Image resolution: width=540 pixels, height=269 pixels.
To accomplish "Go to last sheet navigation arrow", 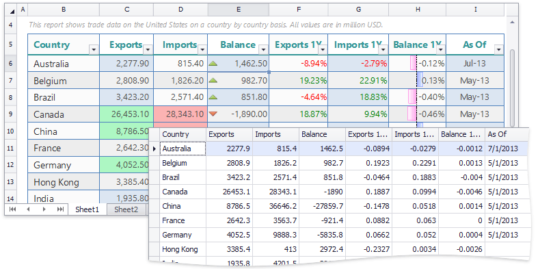I will pos(60,209).
